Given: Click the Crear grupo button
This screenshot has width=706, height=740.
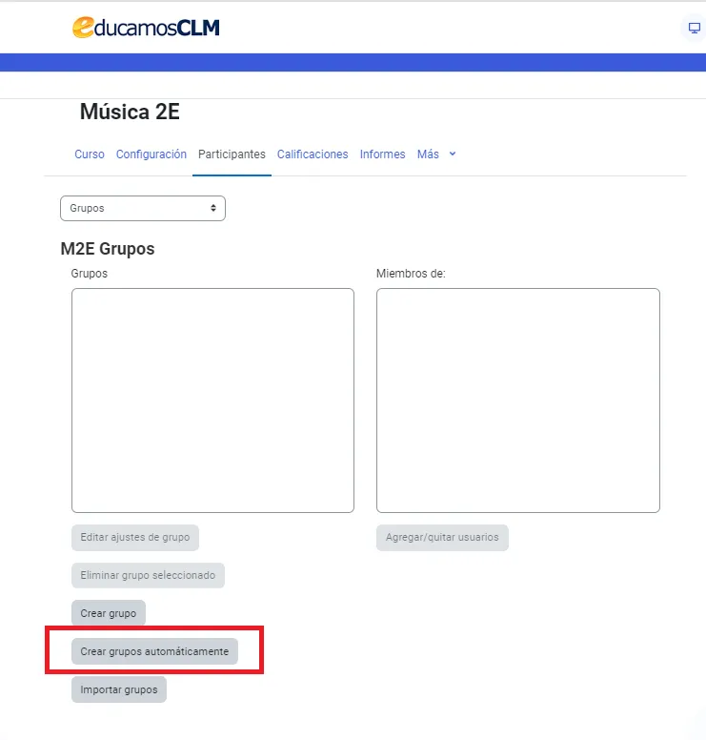Looking at the screenshot, I should [x=109, y=613].
